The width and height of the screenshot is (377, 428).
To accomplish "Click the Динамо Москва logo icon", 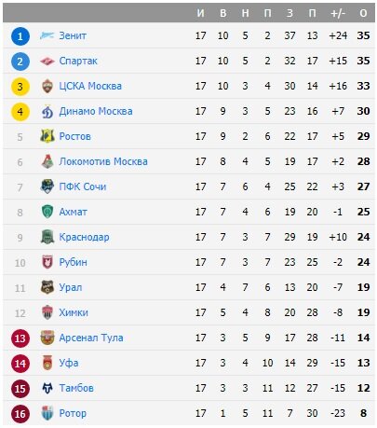I will pyautogui.click(x=47, y=111).
